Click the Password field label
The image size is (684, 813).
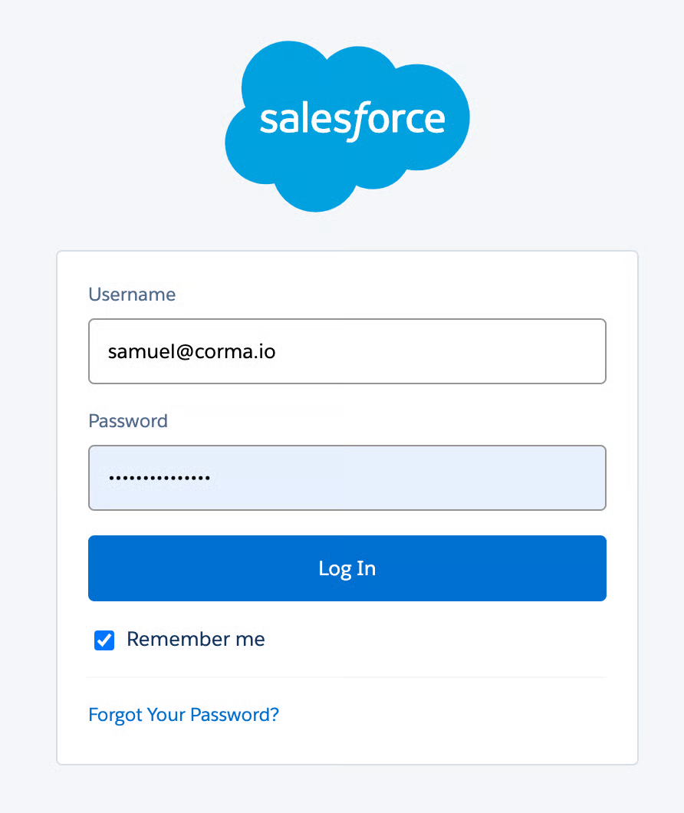click(x=128, y=421)
